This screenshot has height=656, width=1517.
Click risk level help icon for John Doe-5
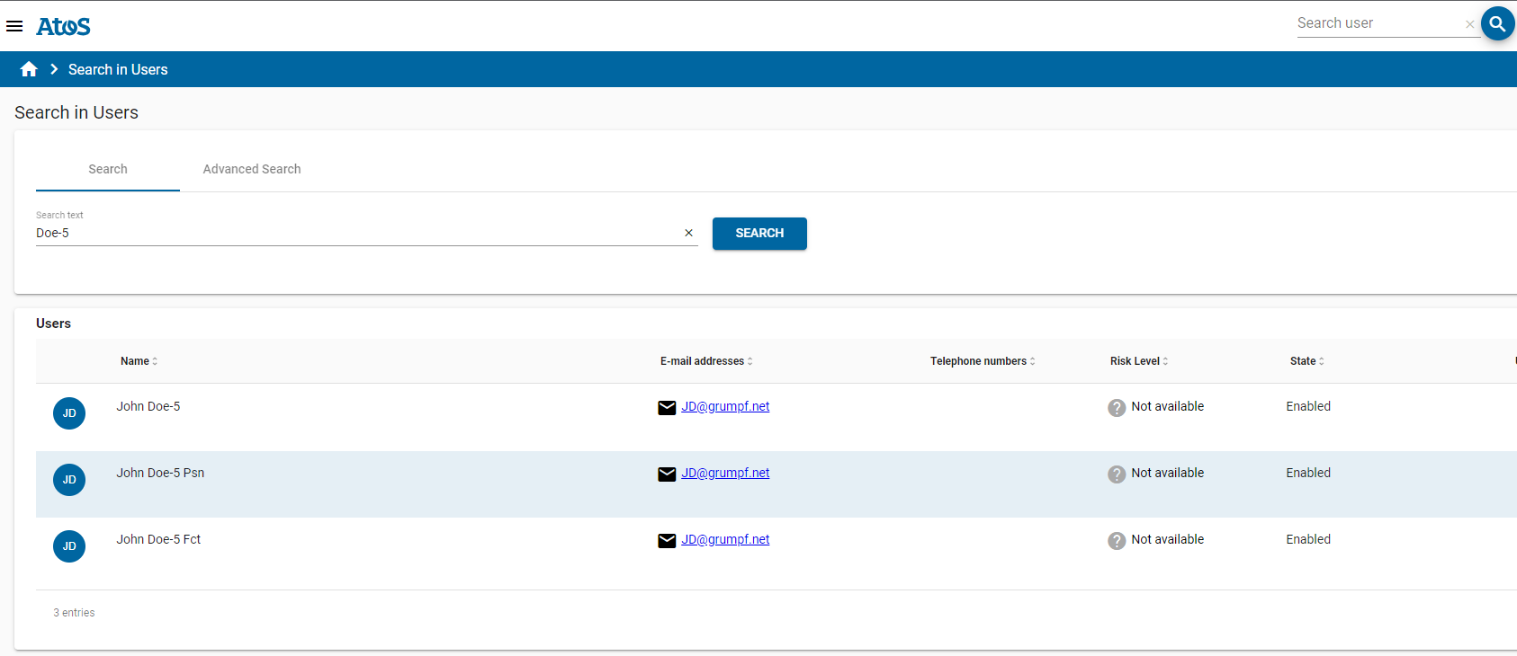tap(1117, 407)
